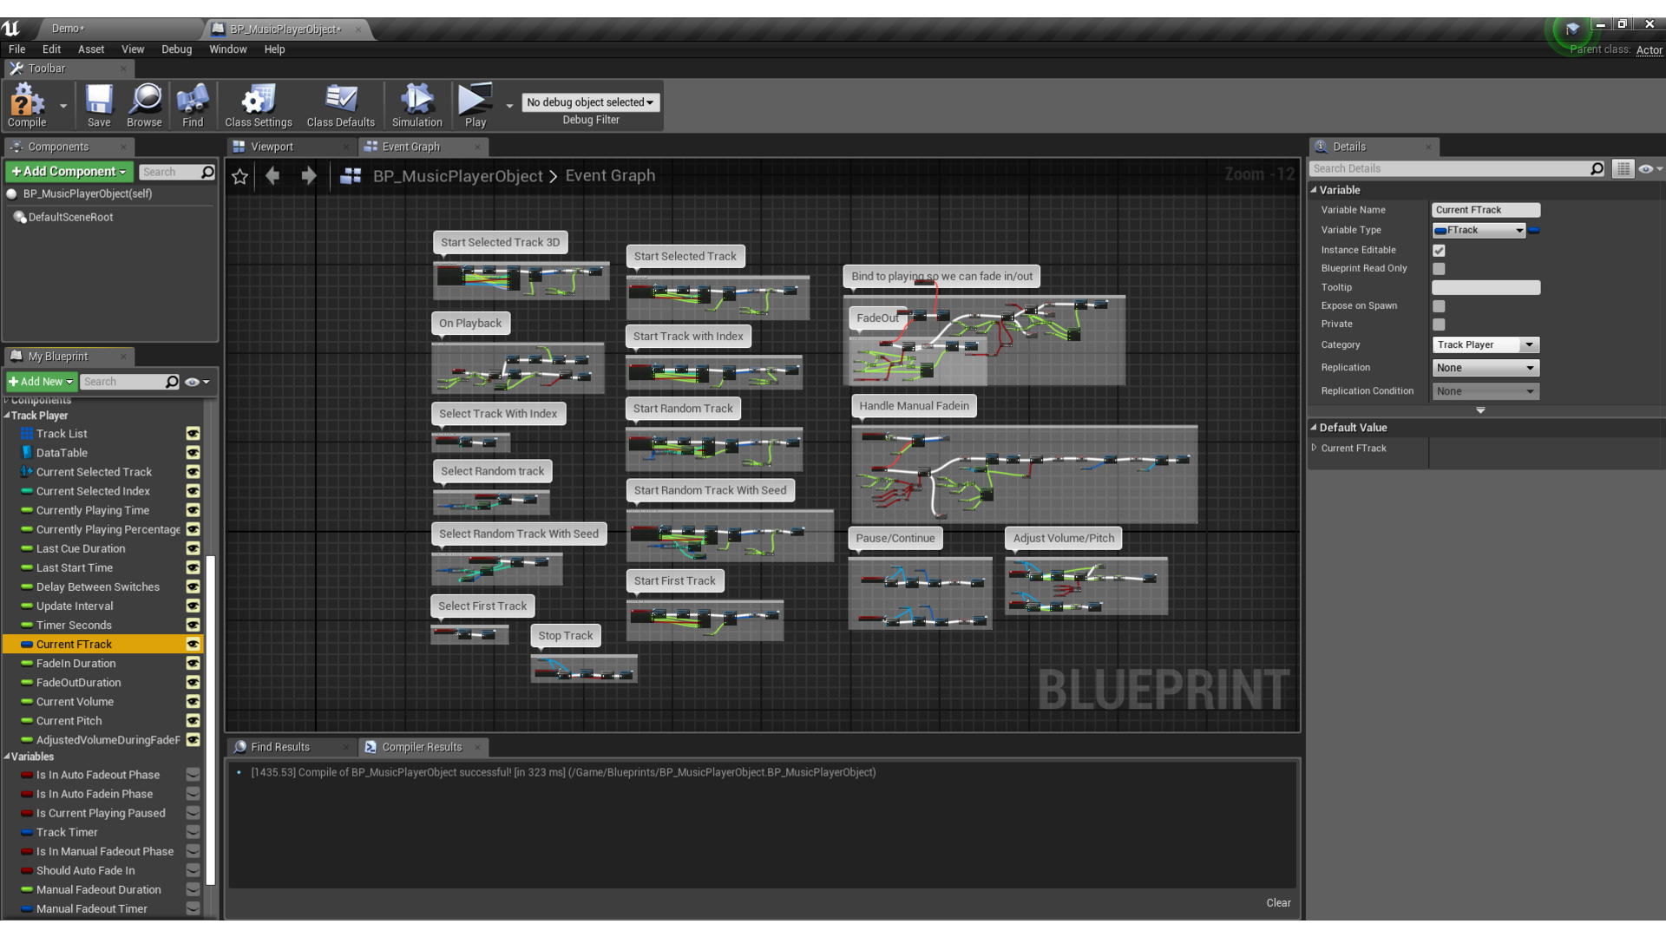Open the Window menu
The image size is (1666, 937).
click(227, 49)
